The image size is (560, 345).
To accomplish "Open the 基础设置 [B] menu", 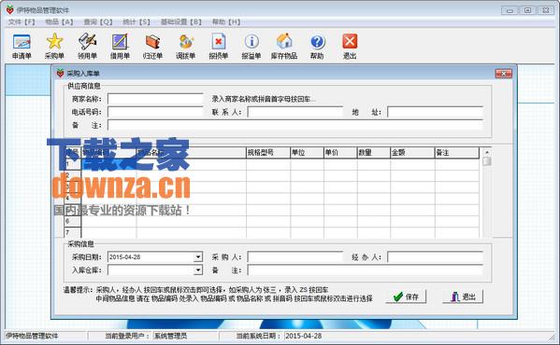I will point(181,22).
